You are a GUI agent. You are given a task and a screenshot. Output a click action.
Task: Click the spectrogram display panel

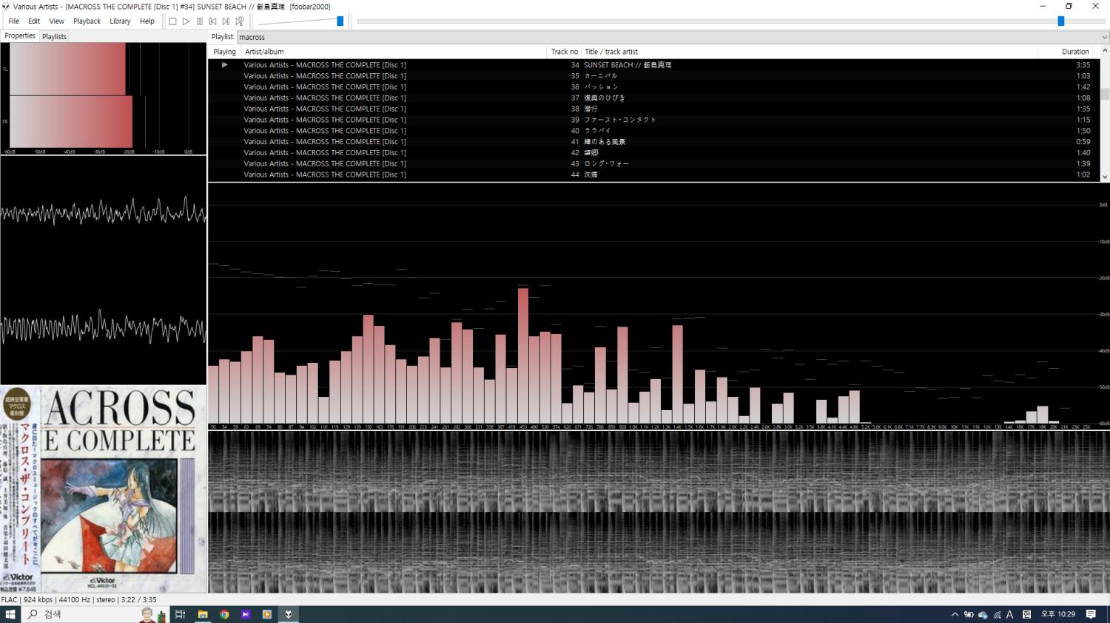click(659, 512)
